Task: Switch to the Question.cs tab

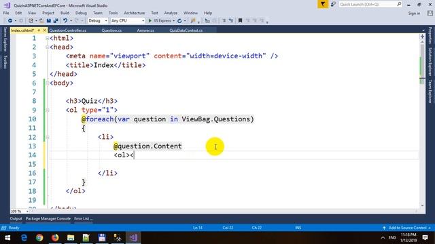Action: tap(111, 30)
